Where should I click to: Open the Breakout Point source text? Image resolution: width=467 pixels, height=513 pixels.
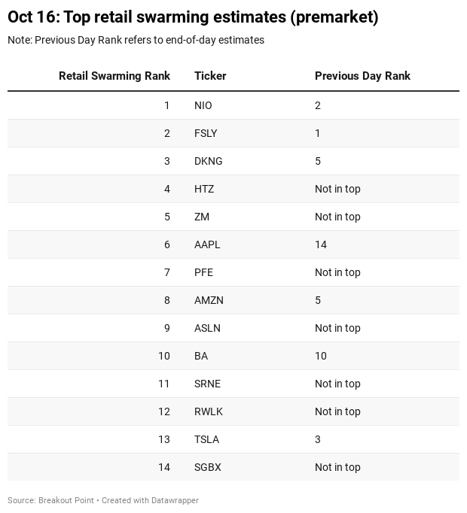[x=66, y=500]
